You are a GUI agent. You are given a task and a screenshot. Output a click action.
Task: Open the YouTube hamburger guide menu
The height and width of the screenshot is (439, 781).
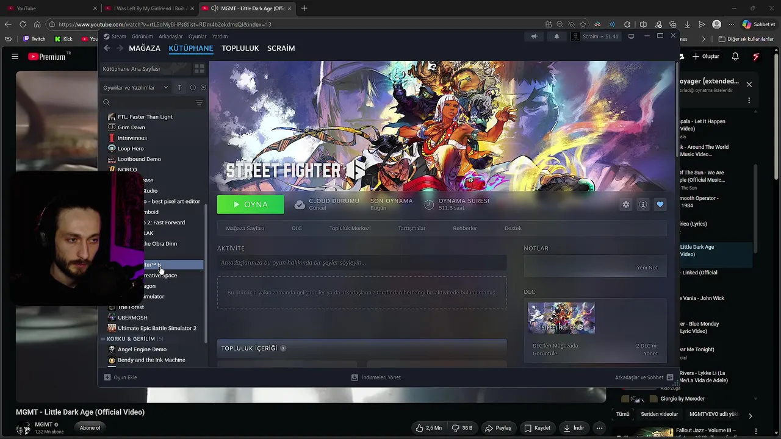coord(15,57)
